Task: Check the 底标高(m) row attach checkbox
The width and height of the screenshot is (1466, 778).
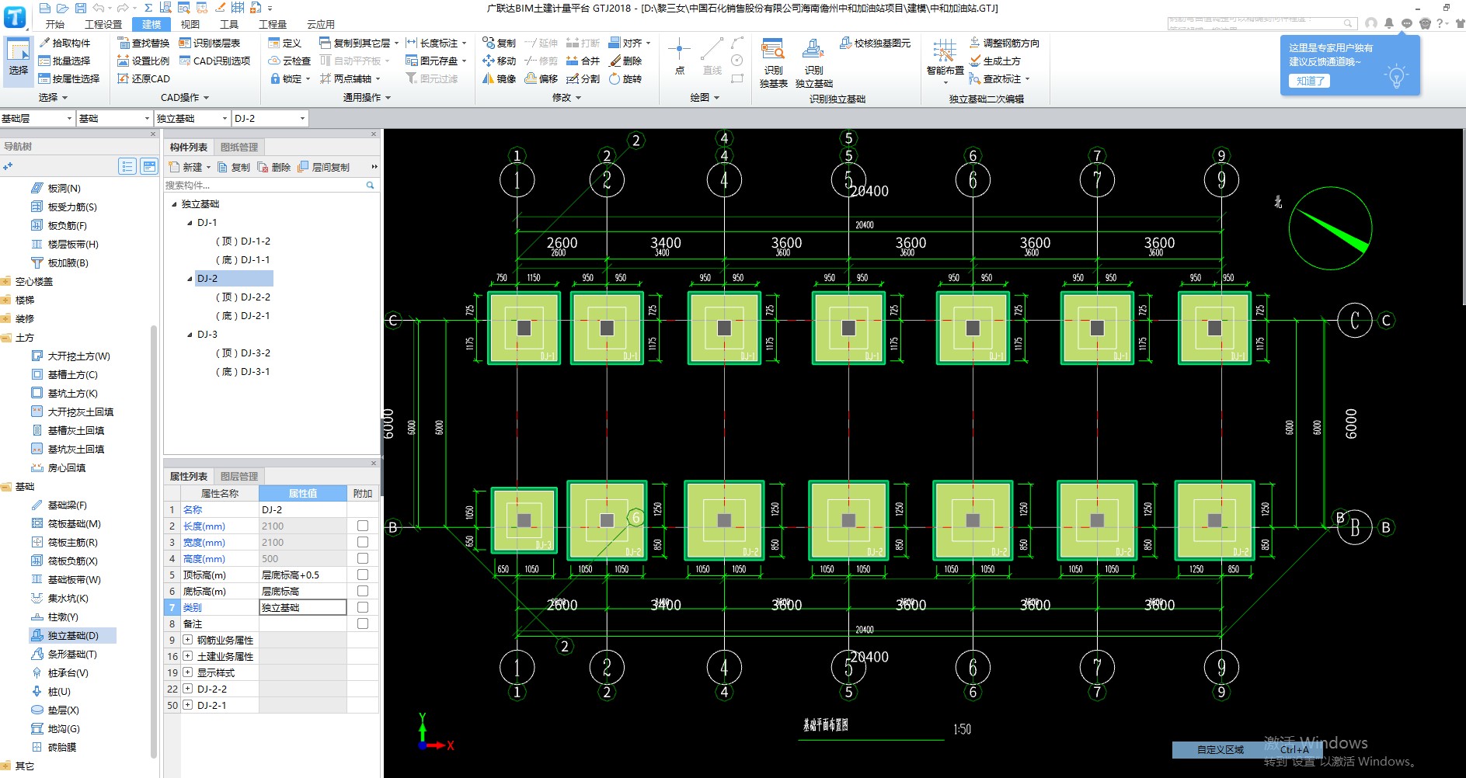Action: tap(363, 591)
